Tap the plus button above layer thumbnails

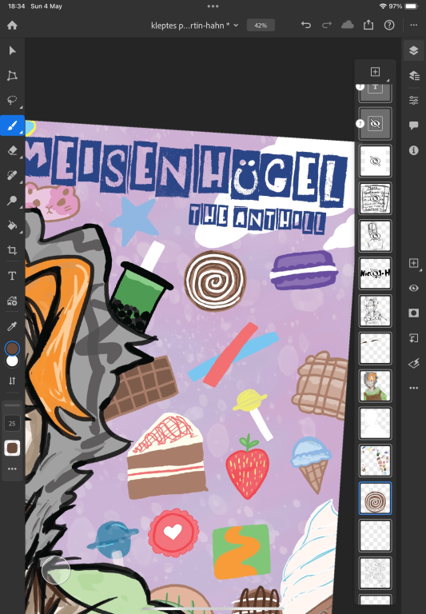(375, 72)
